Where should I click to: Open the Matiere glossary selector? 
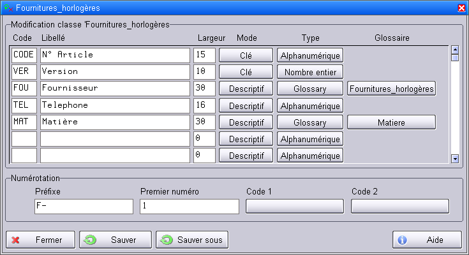point(391,122)
